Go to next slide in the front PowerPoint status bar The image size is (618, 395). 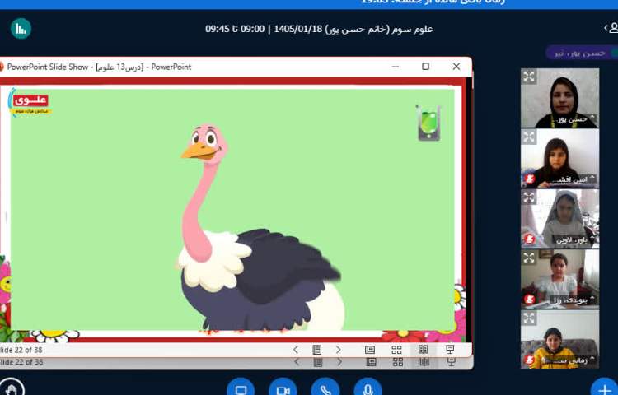[338, 350]
